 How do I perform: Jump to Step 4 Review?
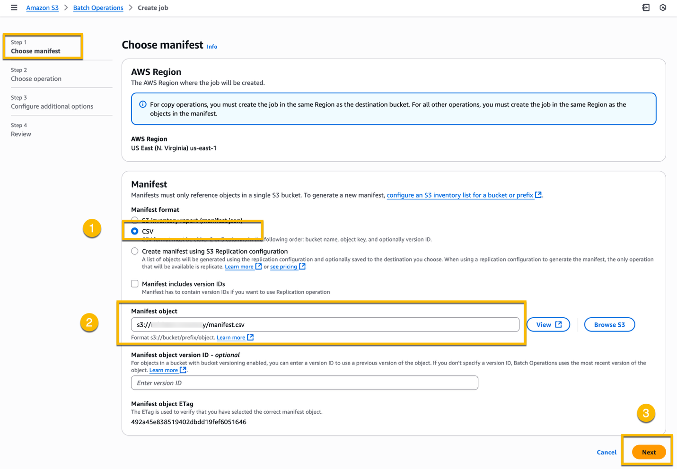(x=21, y=134)
